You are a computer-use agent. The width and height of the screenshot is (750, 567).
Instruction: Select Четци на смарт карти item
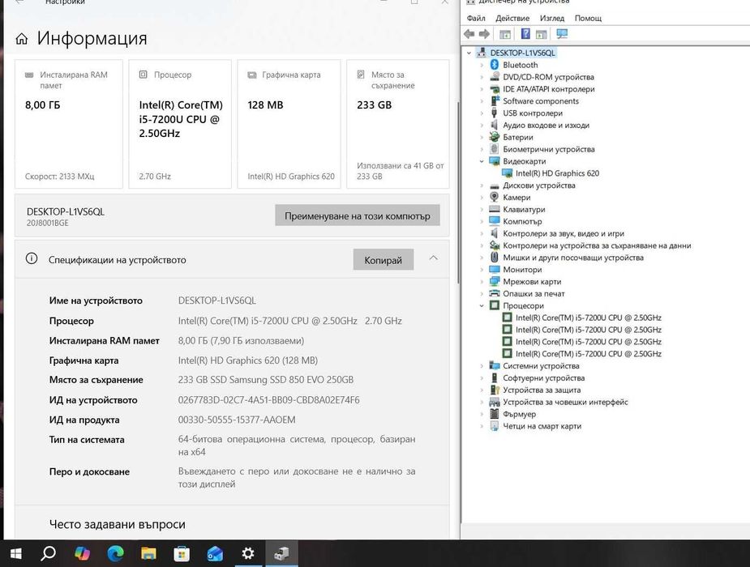(542, 426)
